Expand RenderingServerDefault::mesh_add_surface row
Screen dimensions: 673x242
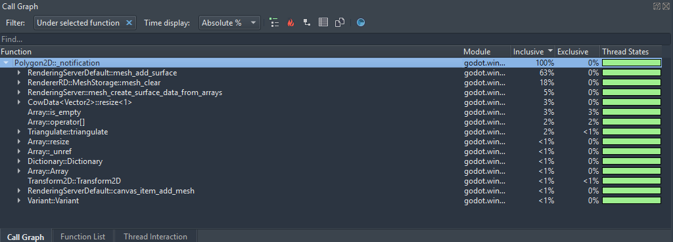click(19, 73)
